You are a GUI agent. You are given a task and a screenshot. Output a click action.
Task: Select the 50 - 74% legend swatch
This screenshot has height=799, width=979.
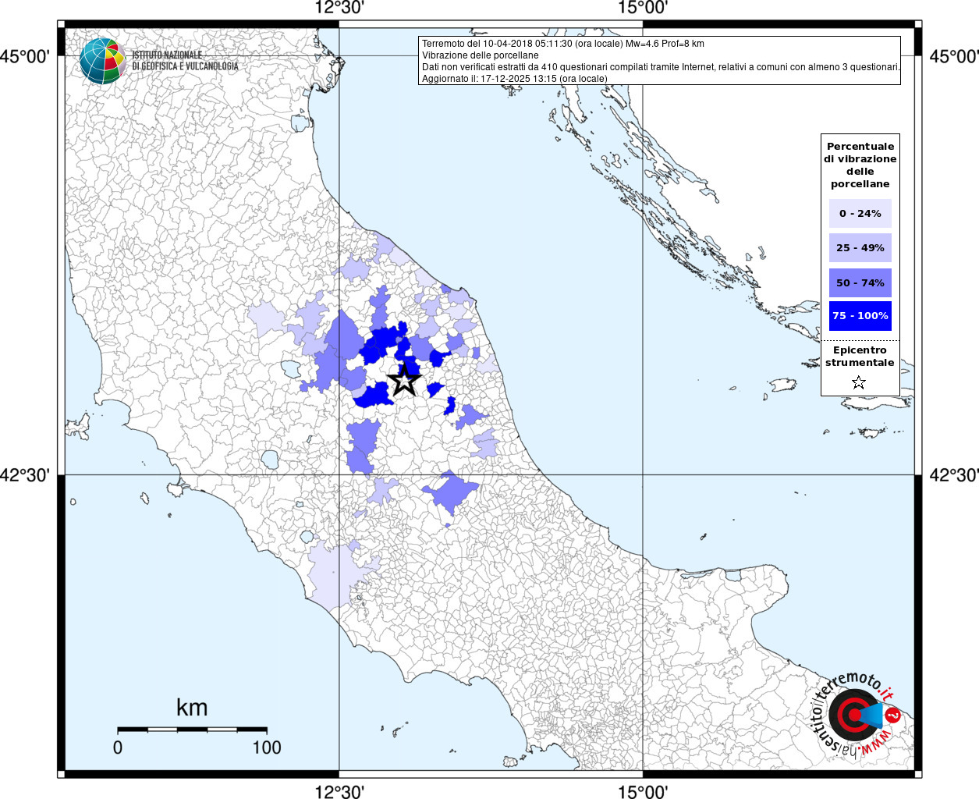(x=860, y=282)
